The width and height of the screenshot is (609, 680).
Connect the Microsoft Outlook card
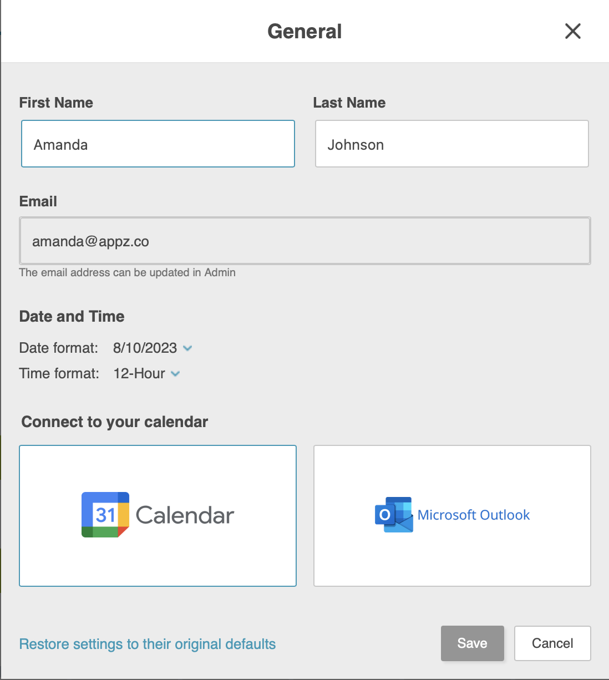(x=452, y=516)
